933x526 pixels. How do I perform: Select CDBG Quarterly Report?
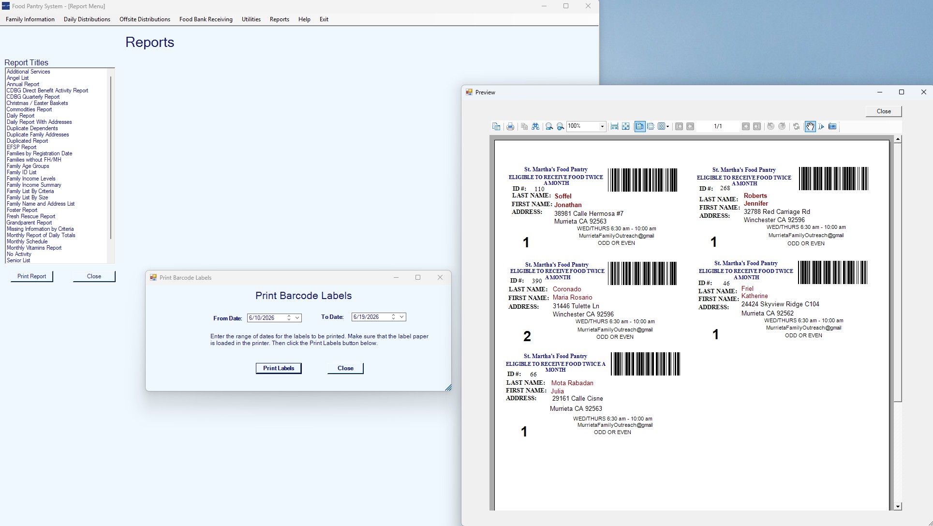click(33, 97)
